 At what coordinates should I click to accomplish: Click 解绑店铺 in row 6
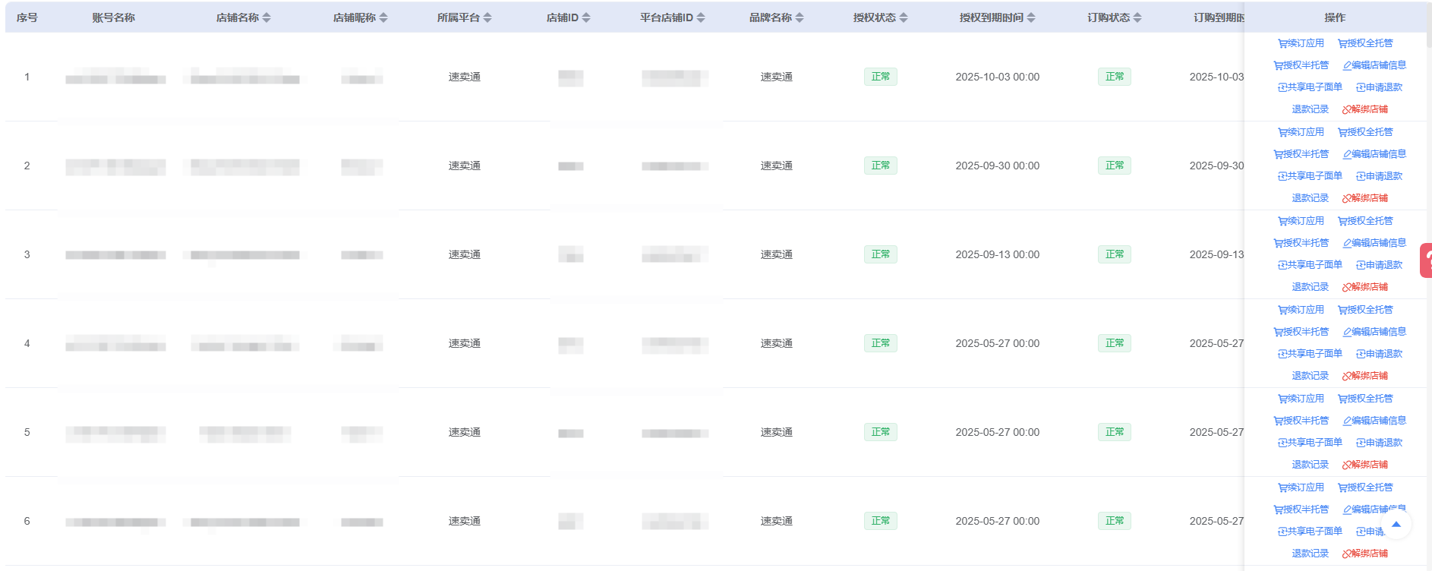pos(1365,554)
